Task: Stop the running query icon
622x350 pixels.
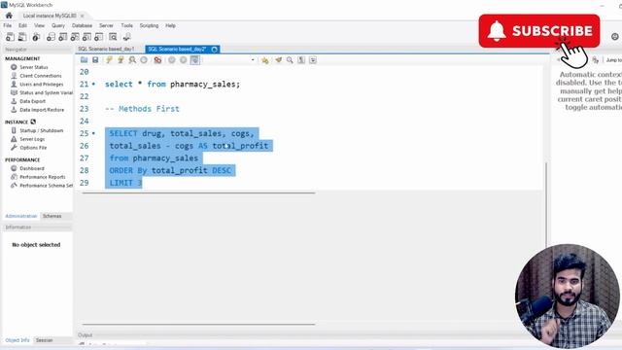Action: 144,60
